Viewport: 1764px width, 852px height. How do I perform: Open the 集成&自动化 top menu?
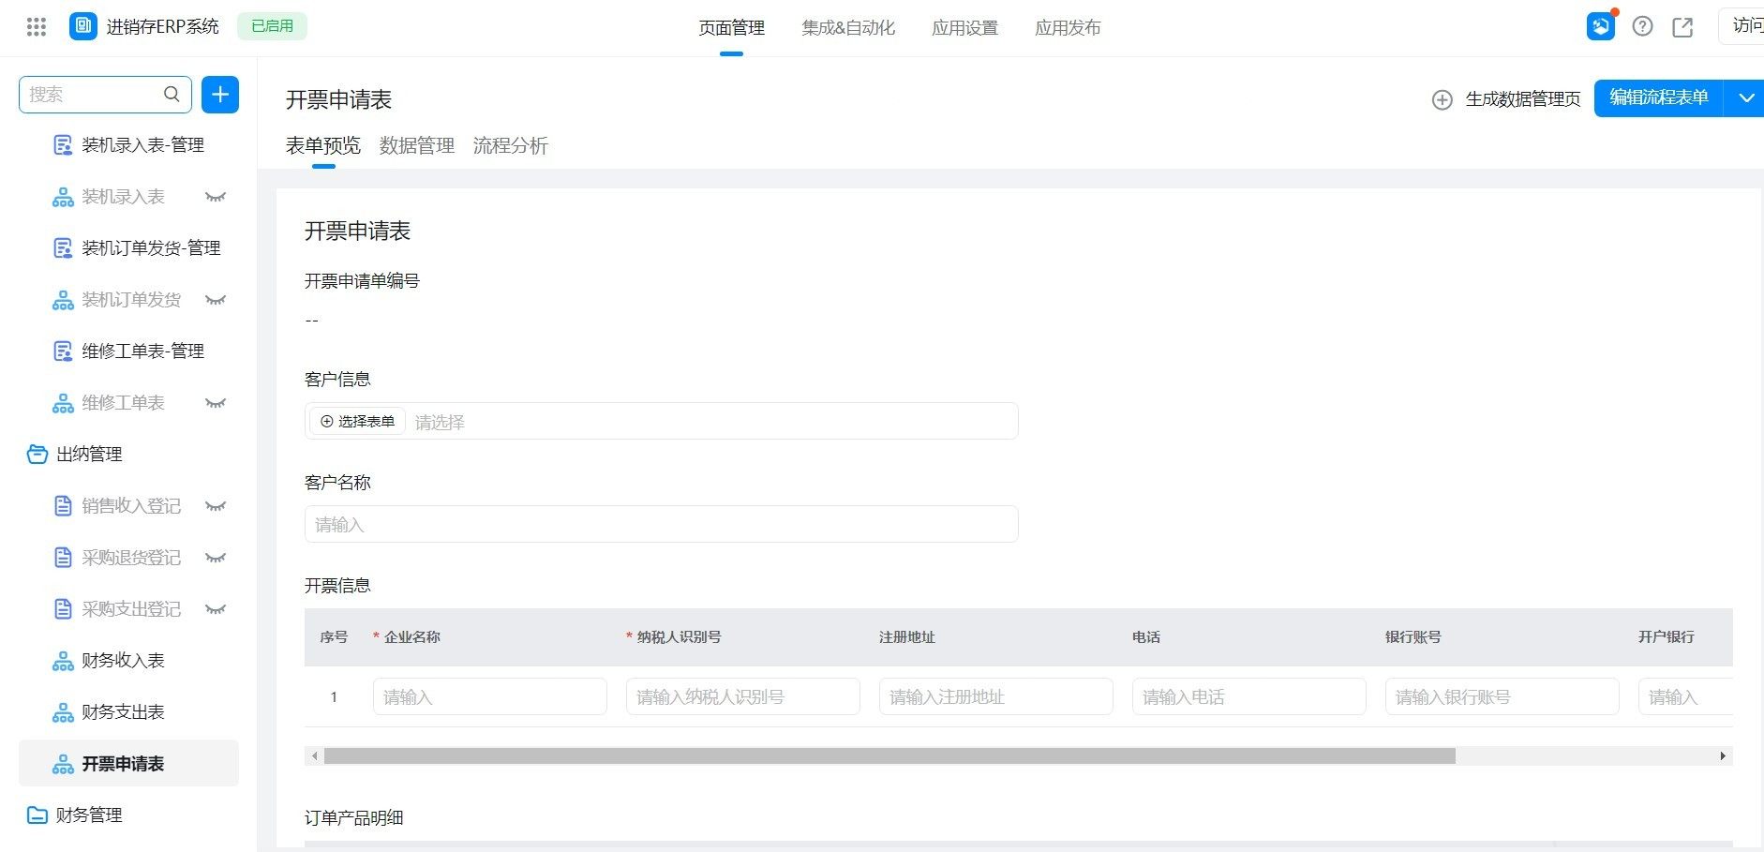[x=847, y=28]
